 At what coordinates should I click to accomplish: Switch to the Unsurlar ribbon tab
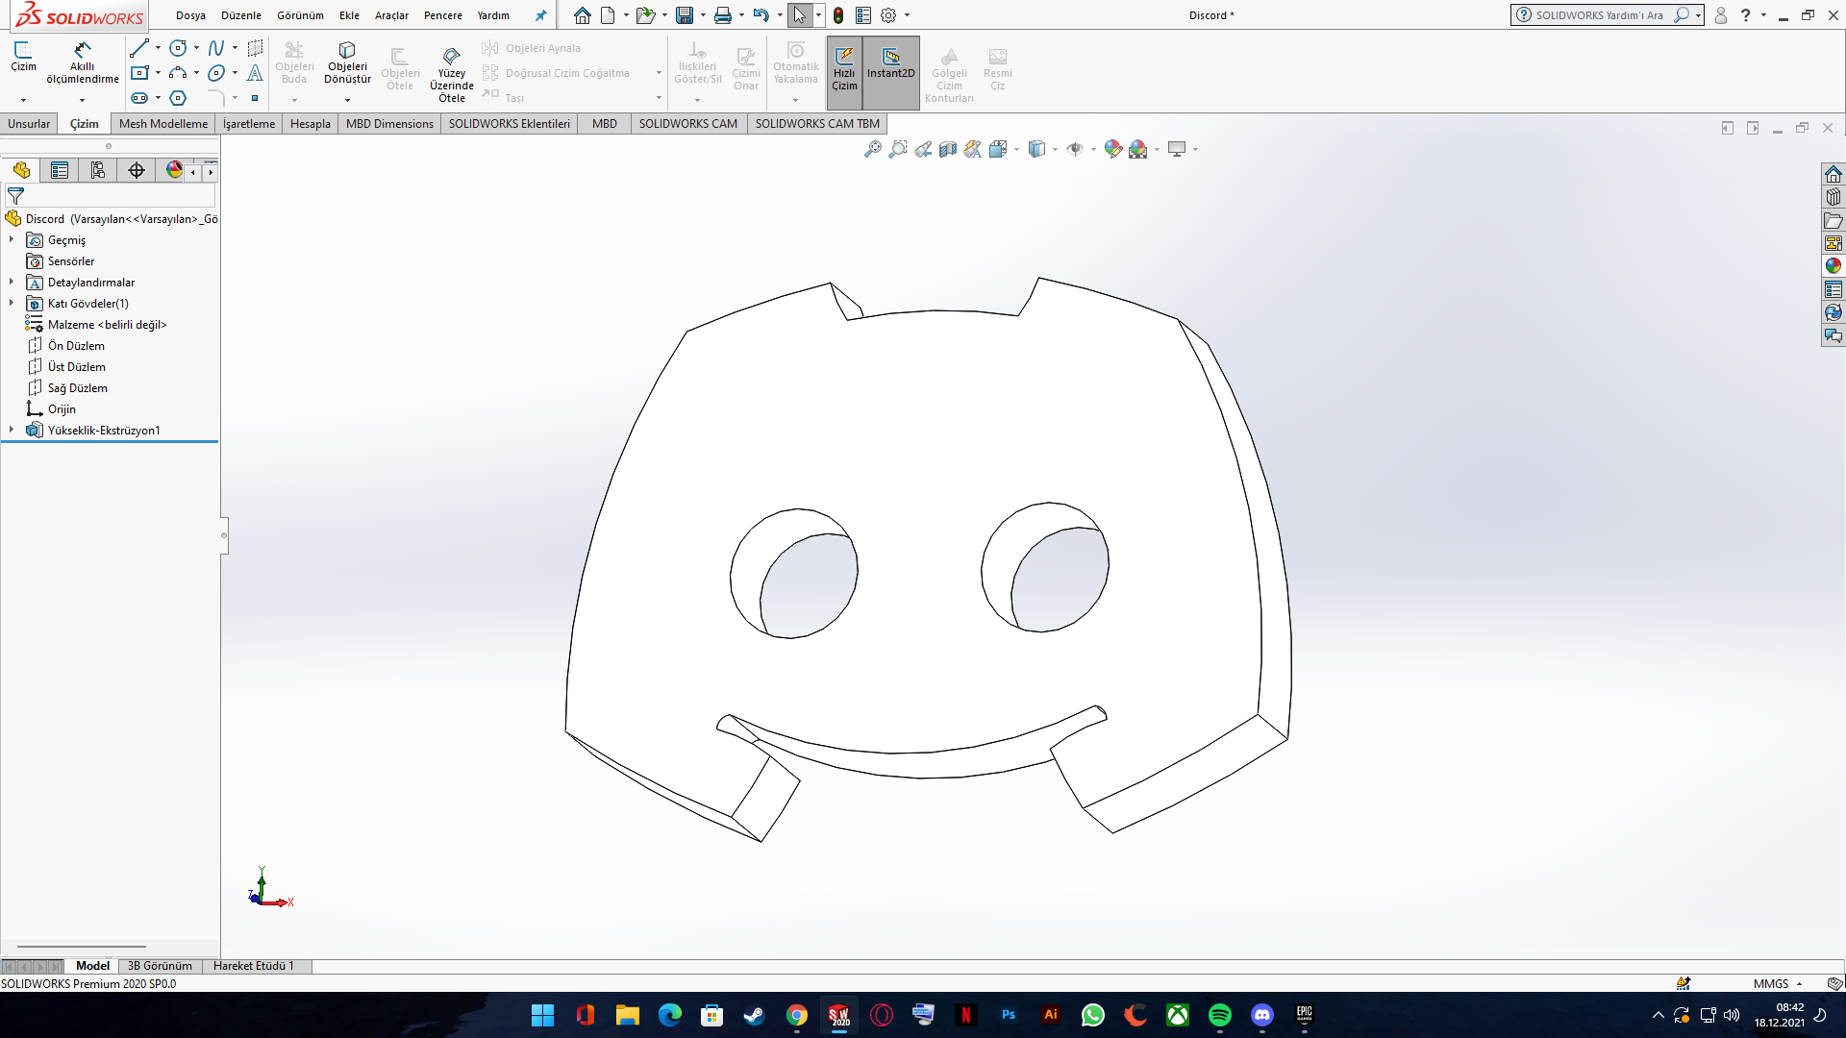(x=29, y=124)
